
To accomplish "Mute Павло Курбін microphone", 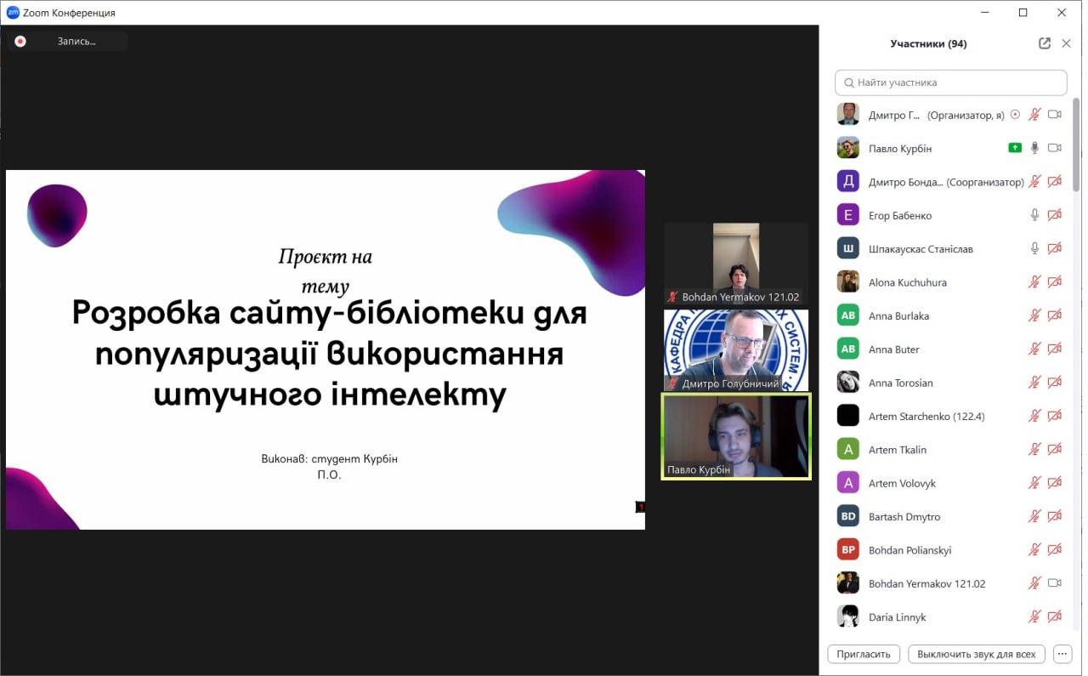I will pyautogui.click(x=1034, y=148).
